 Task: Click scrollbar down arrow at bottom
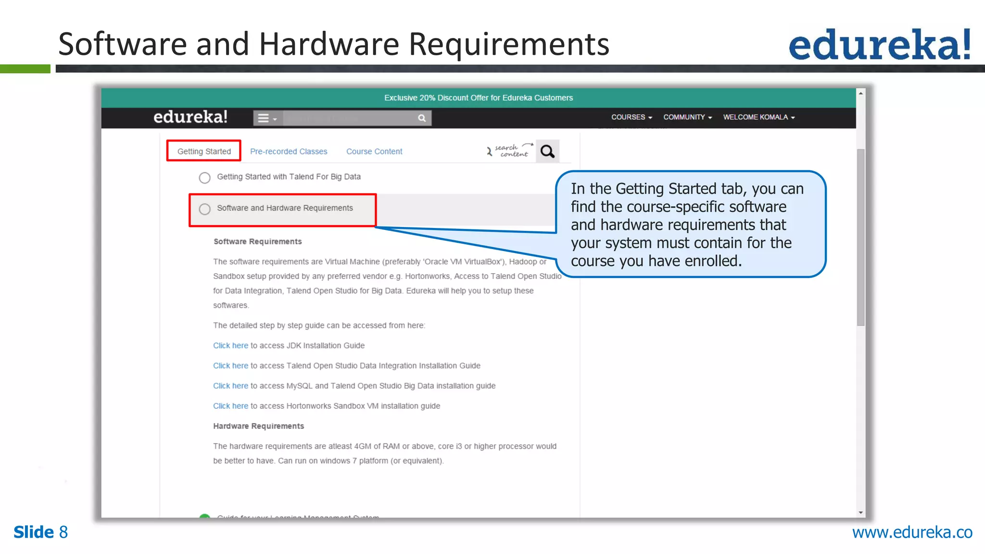(x=860, y=513)
